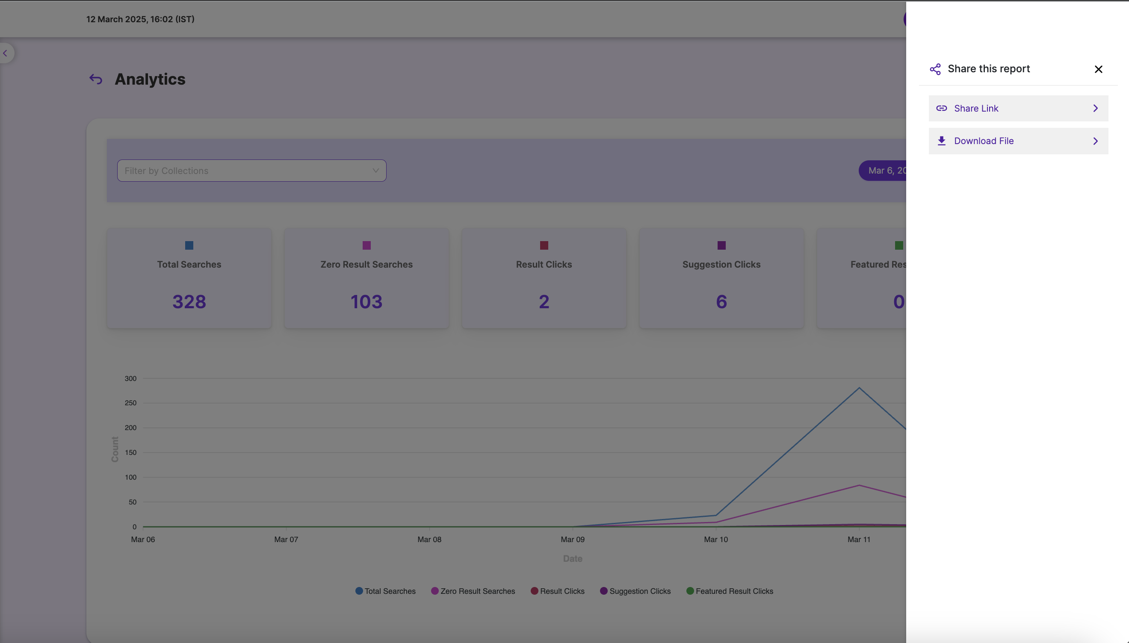The height and width of the screenshot is (643, 1129).
Task: Expand Share Link using its chevron
Action: pos(1095,108)
